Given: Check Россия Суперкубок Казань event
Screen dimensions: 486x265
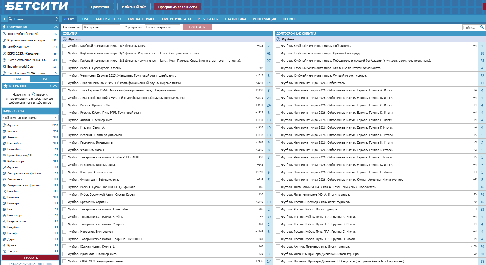Looking at the screenshot, I should [64, 68].
